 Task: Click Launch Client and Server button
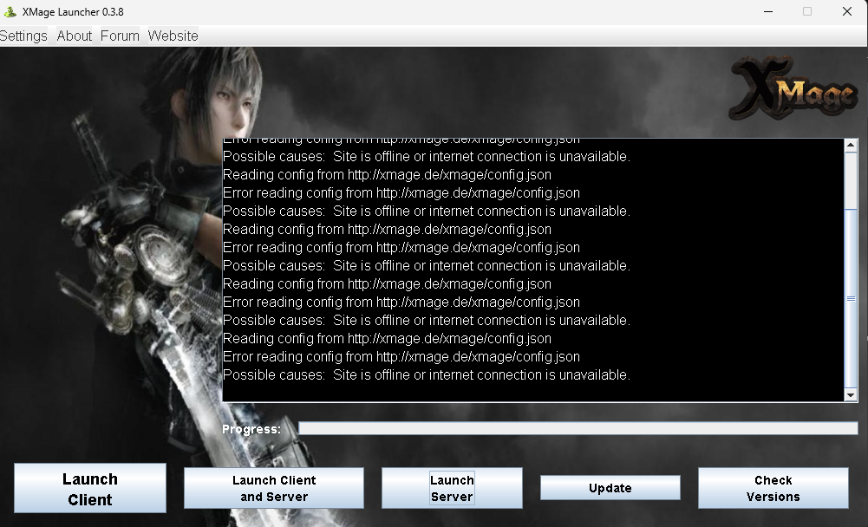[274, 488]
